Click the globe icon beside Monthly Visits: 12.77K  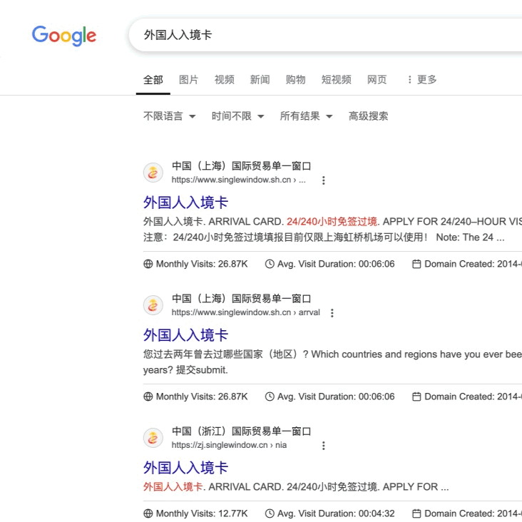148,513
